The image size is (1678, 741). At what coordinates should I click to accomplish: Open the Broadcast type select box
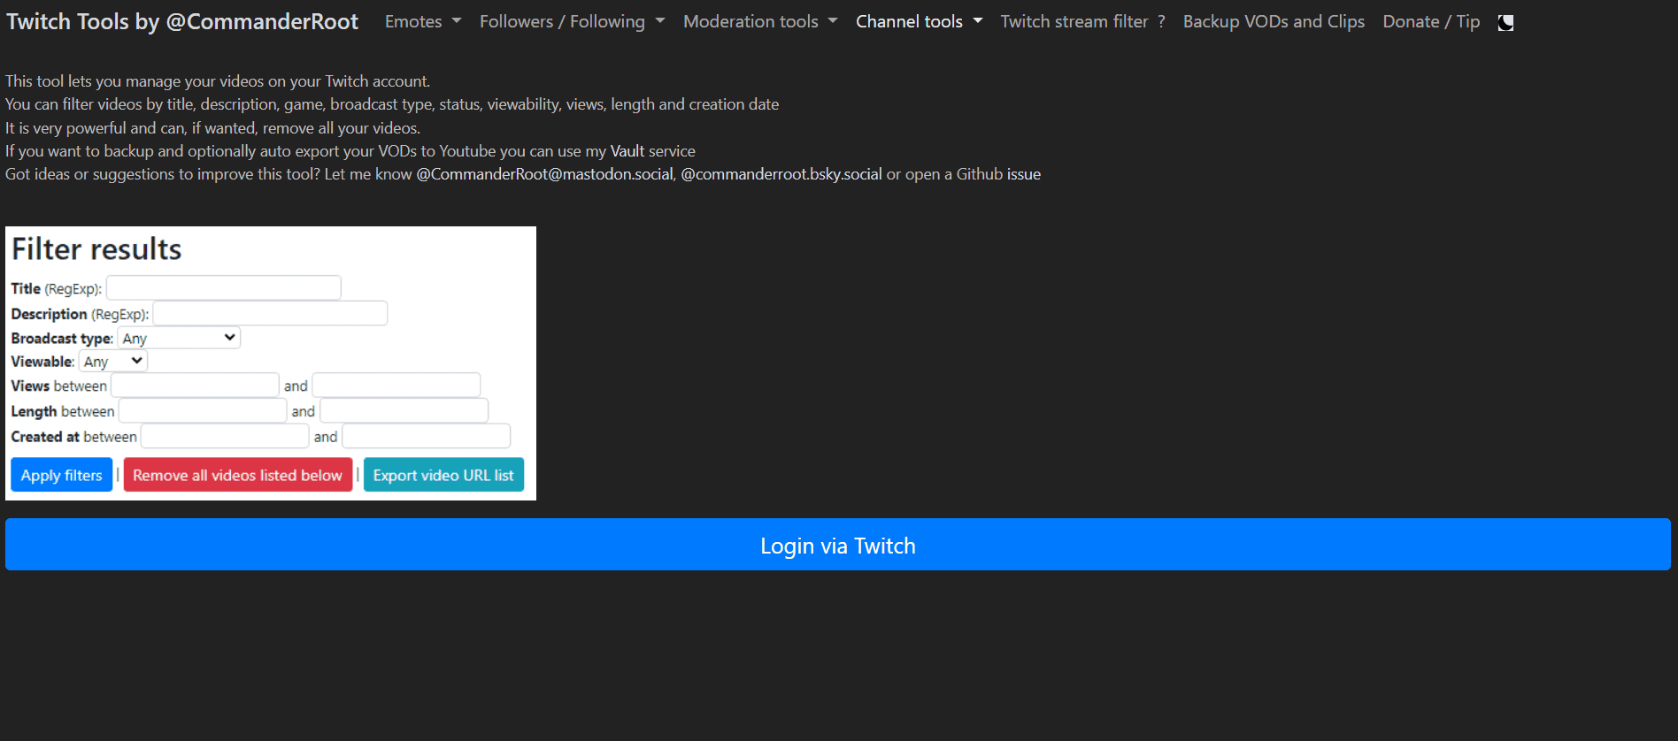179,338
